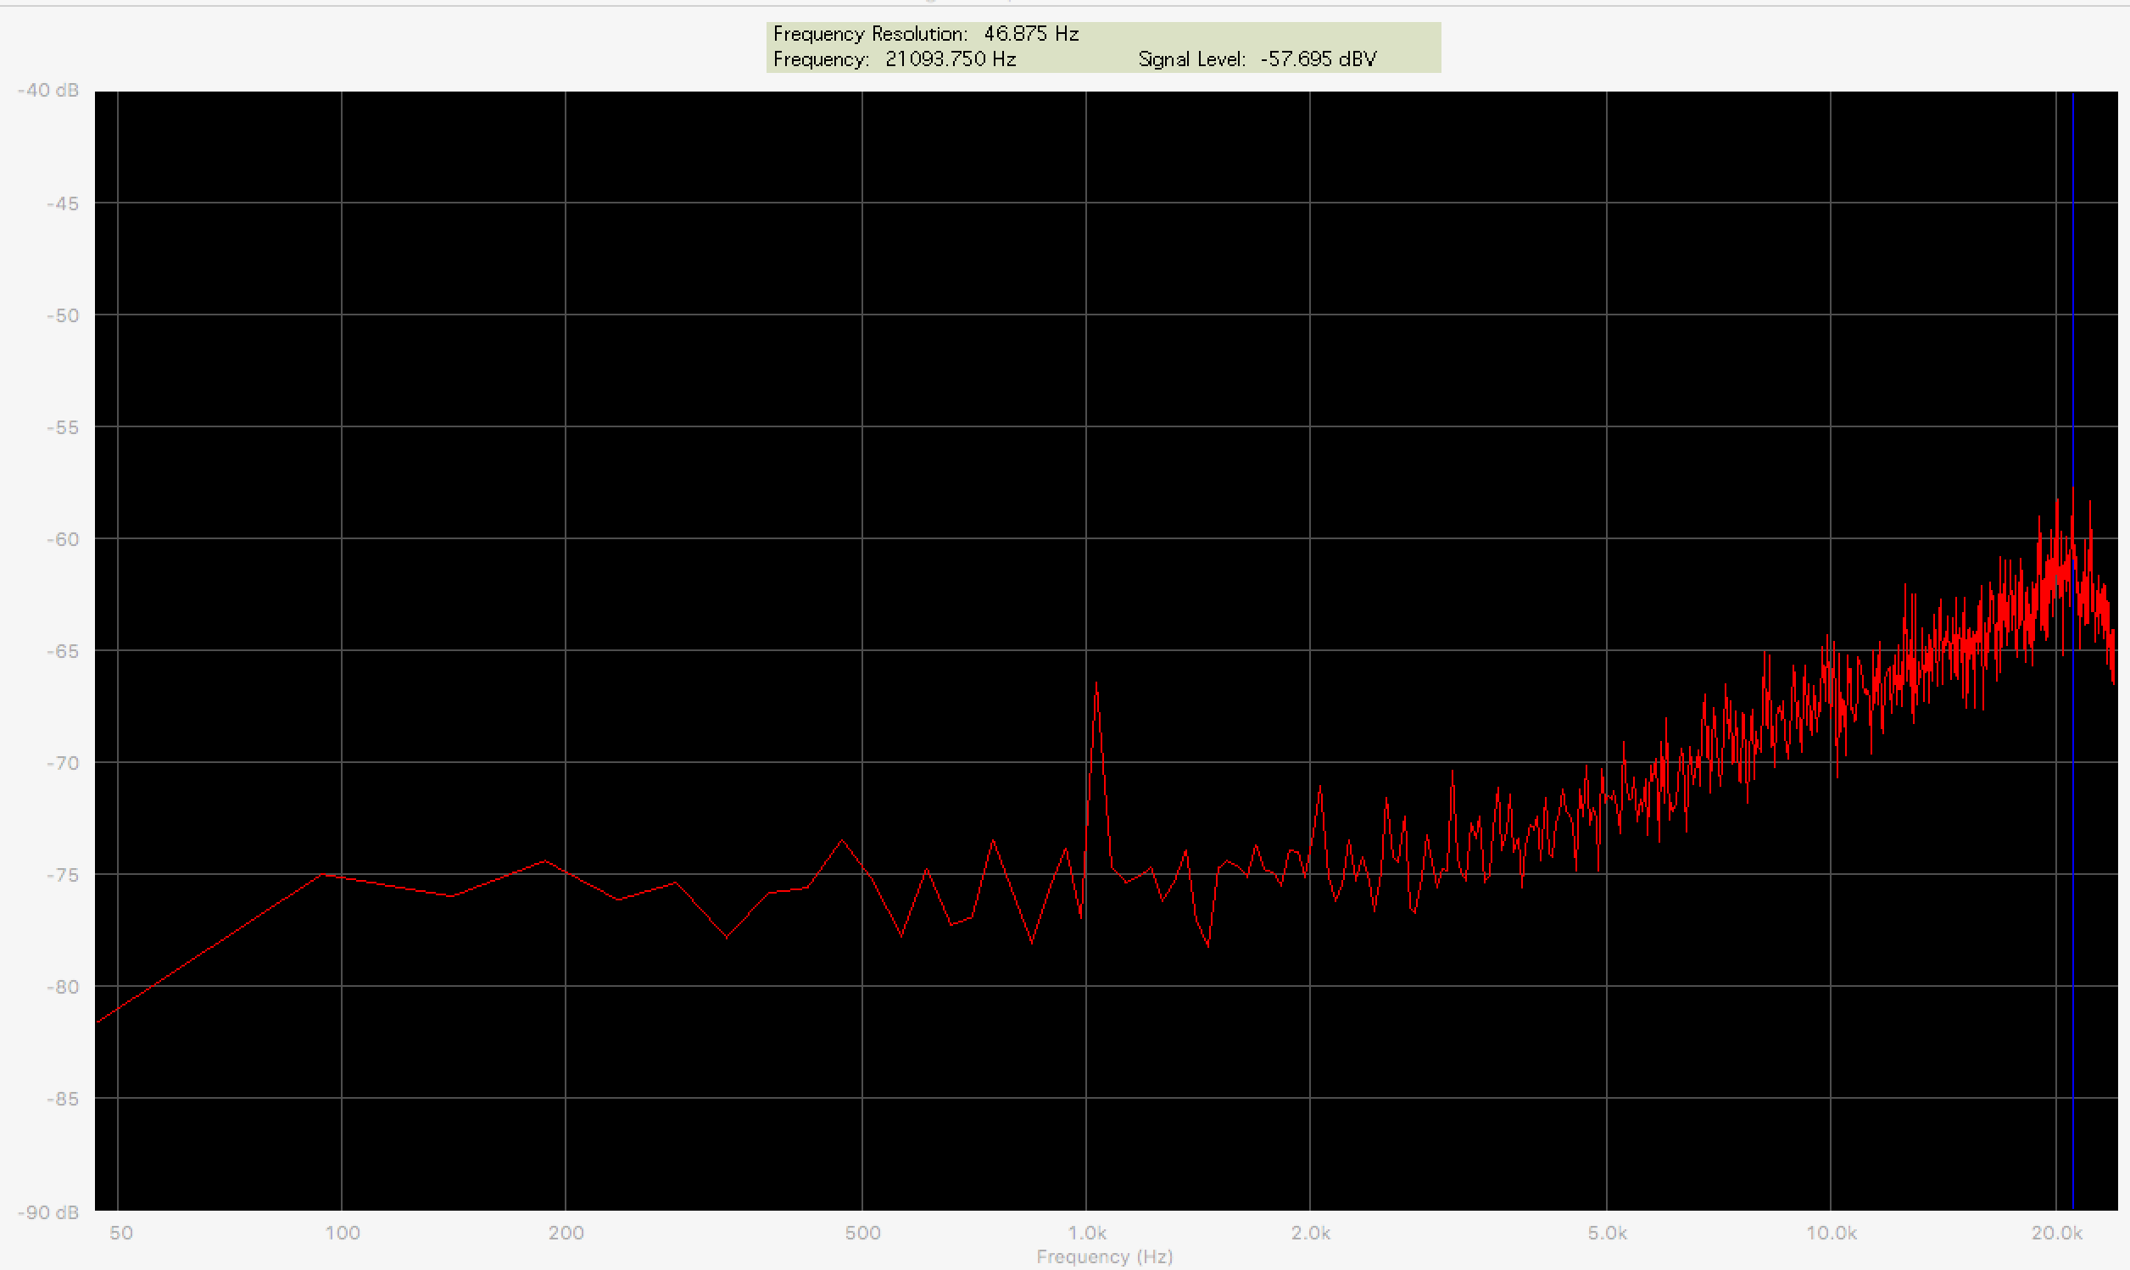Image resolution: width=2130 pixels, height=1270 pixels.
Task: Click the '-90 dB' axis label
Action: [x=48, y=1212]
